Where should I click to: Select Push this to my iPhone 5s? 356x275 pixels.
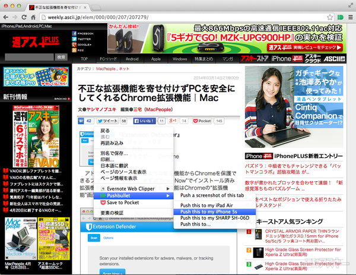pos(215,211)
